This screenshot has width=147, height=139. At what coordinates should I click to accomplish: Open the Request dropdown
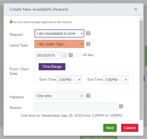click(x=60, y=33)
